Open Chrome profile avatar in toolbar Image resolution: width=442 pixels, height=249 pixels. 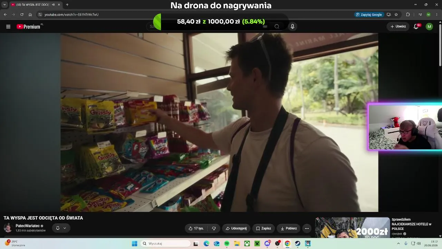pyautogui.click(x=429, y=15)
